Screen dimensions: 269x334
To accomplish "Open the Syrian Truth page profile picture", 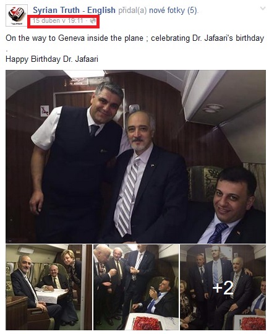I will 17,15.
